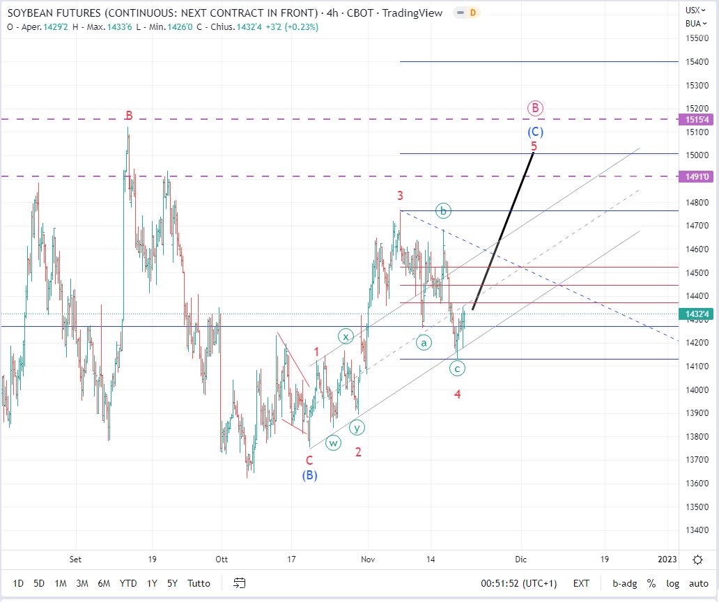The height and width of the screenshot is (602, 719).
Task: Click the 1340'0 price axis label
Action: [x=697, y=530]
